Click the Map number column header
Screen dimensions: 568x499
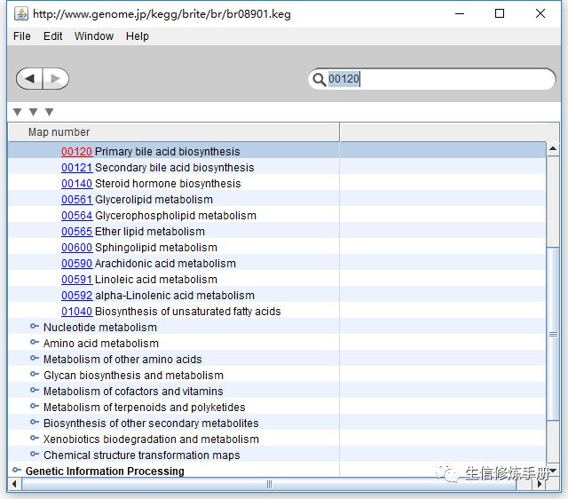pos(174,132)
